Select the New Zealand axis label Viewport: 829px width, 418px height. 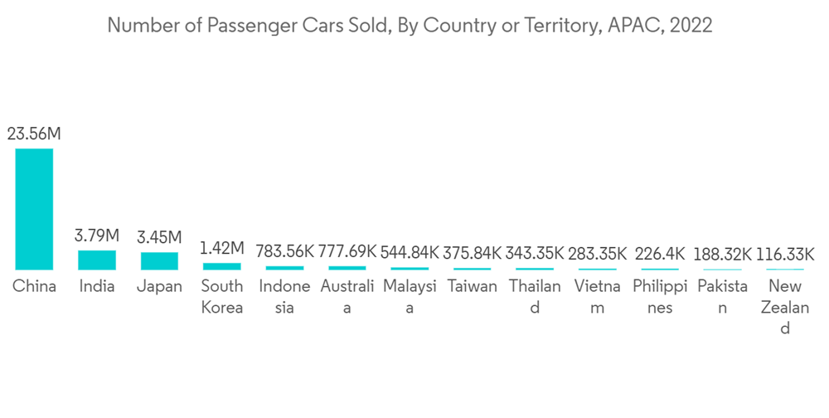[x=785, y=307]
